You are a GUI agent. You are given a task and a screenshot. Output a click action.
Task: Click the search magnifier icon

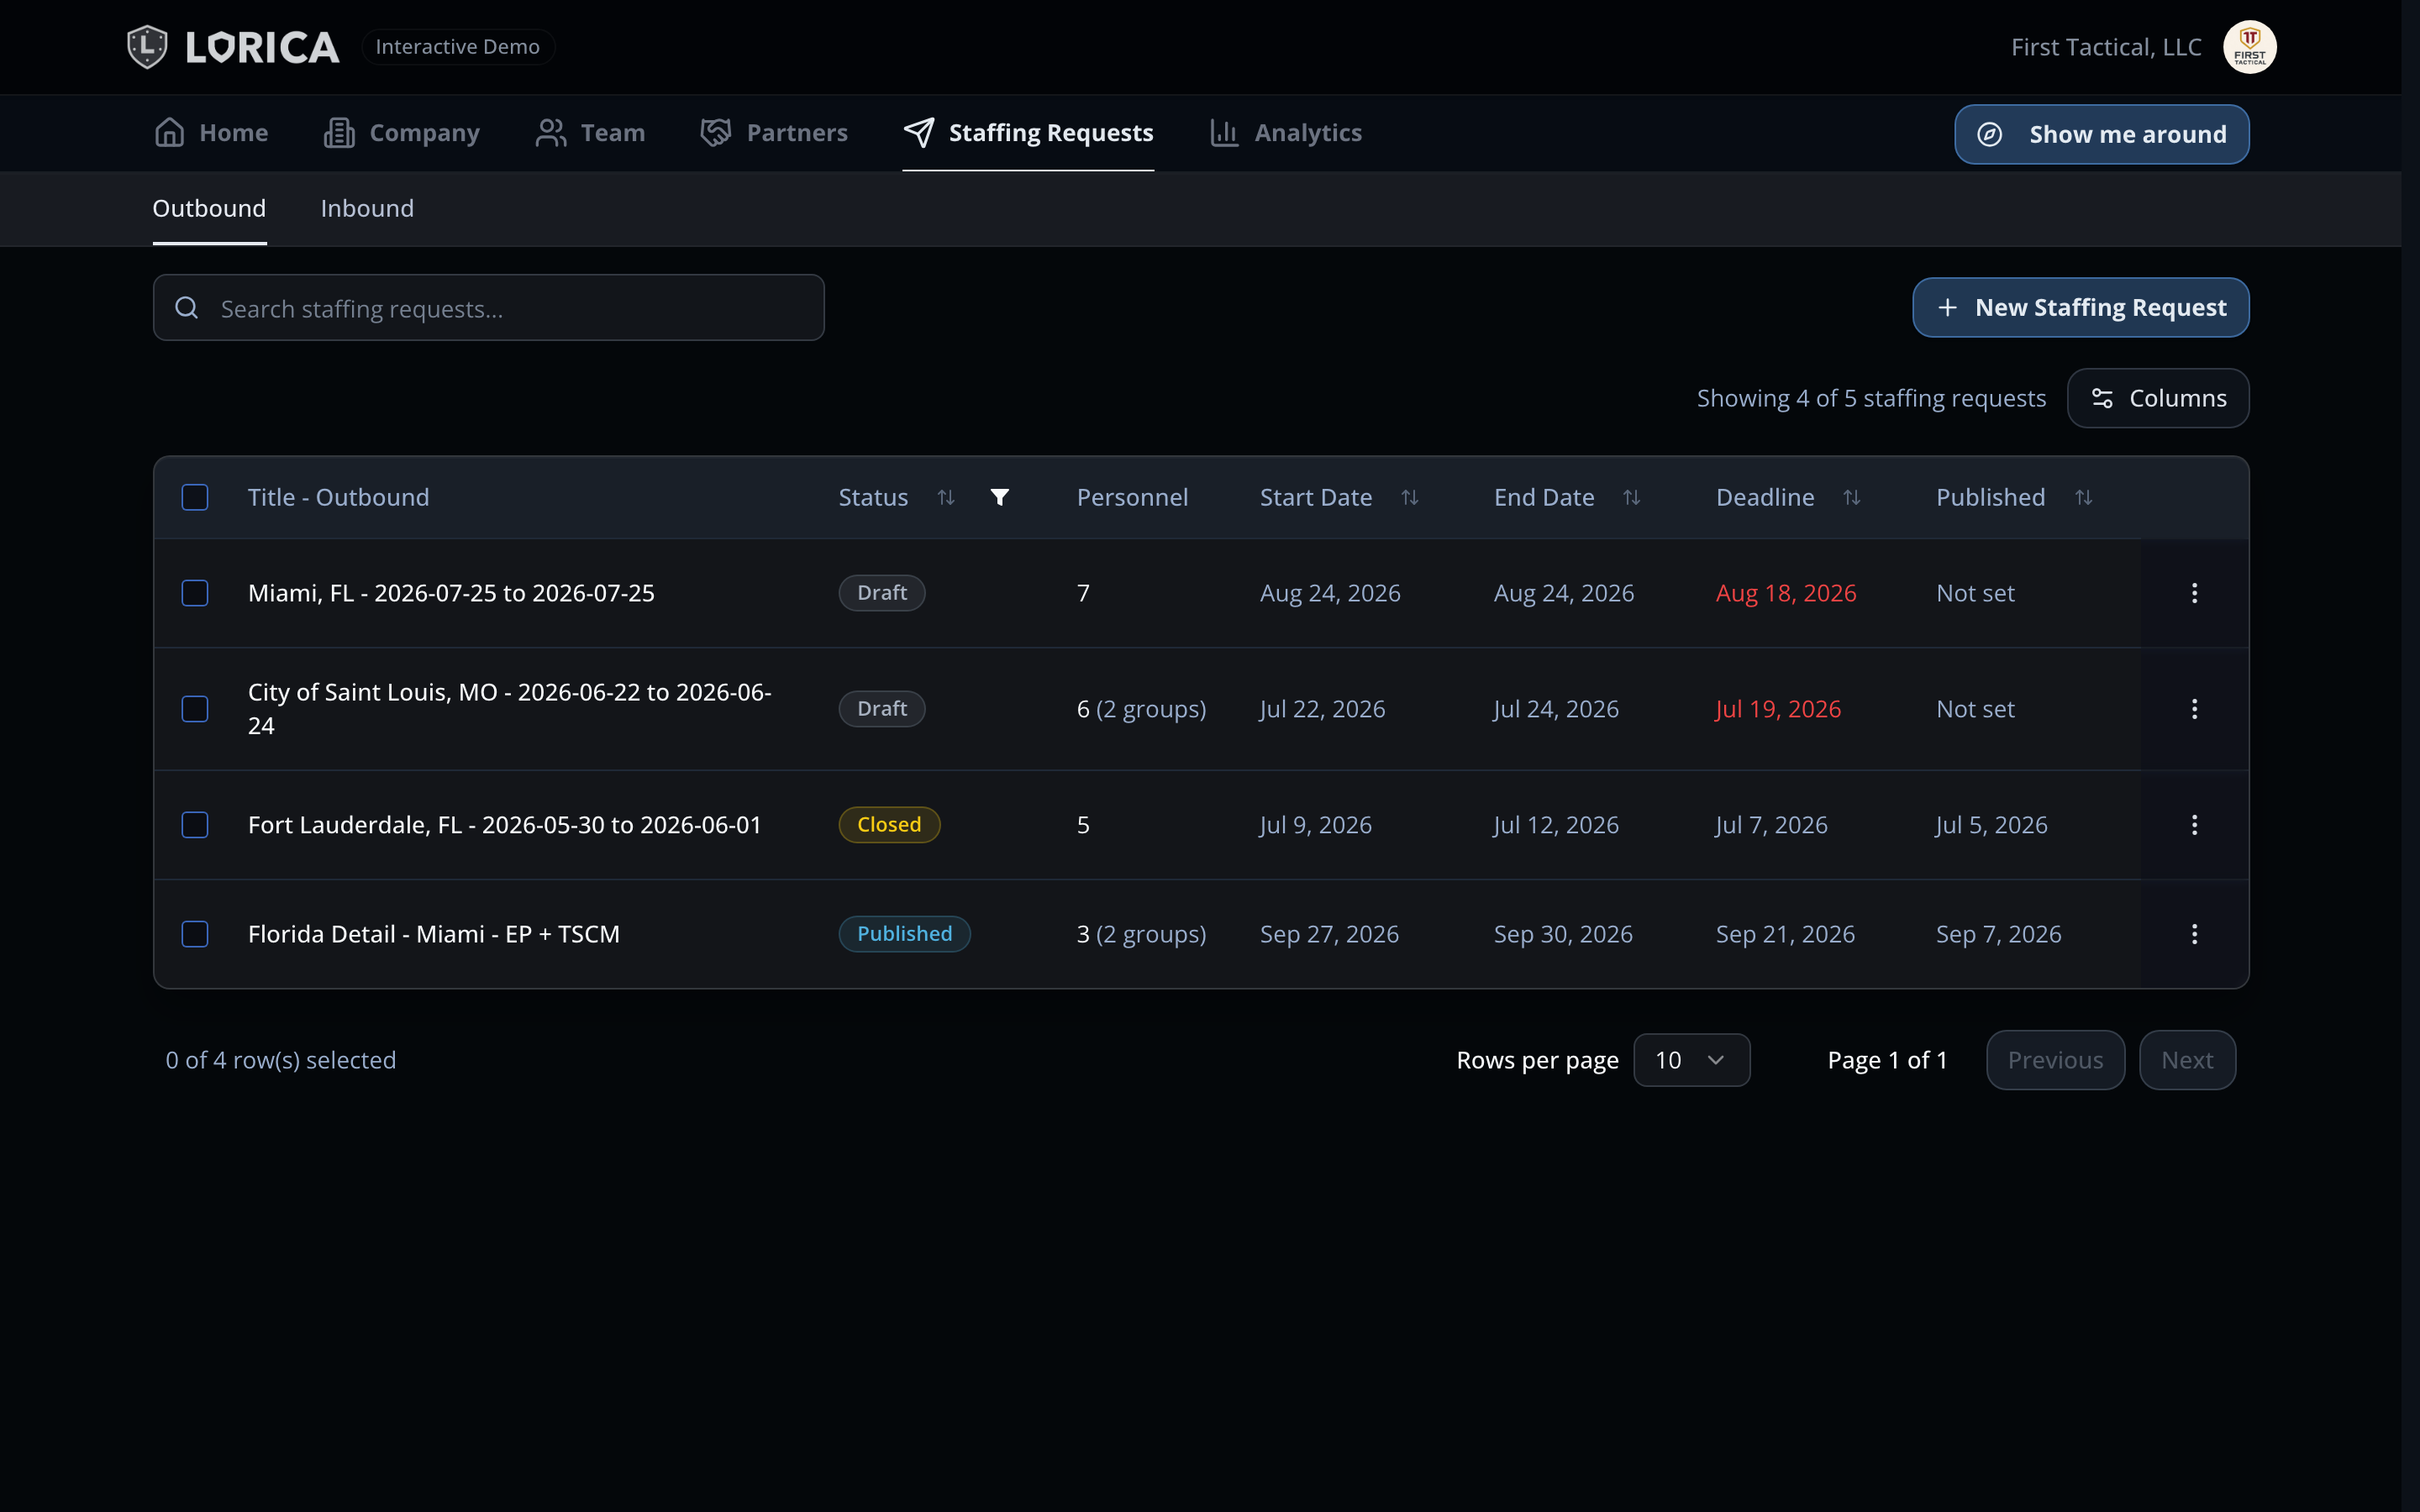187,308
